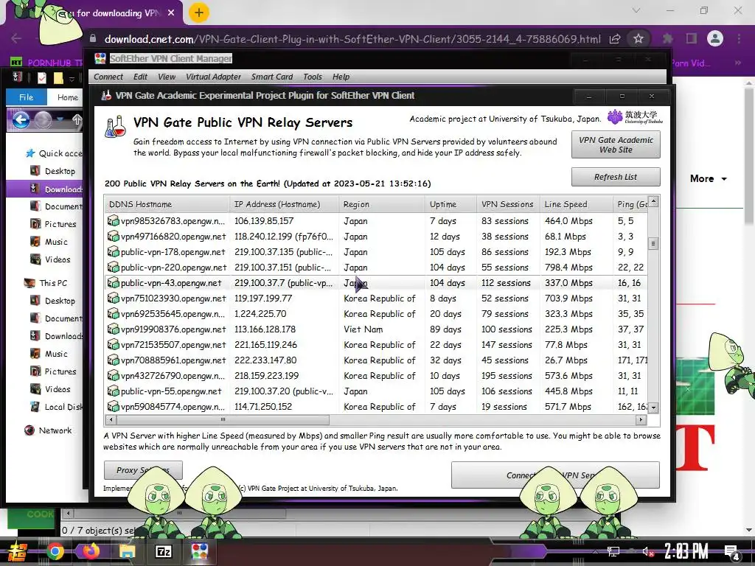Sort by IP Address (Hostname) column
The width and height of the screenshot is (755, 566).
(284, 204)
